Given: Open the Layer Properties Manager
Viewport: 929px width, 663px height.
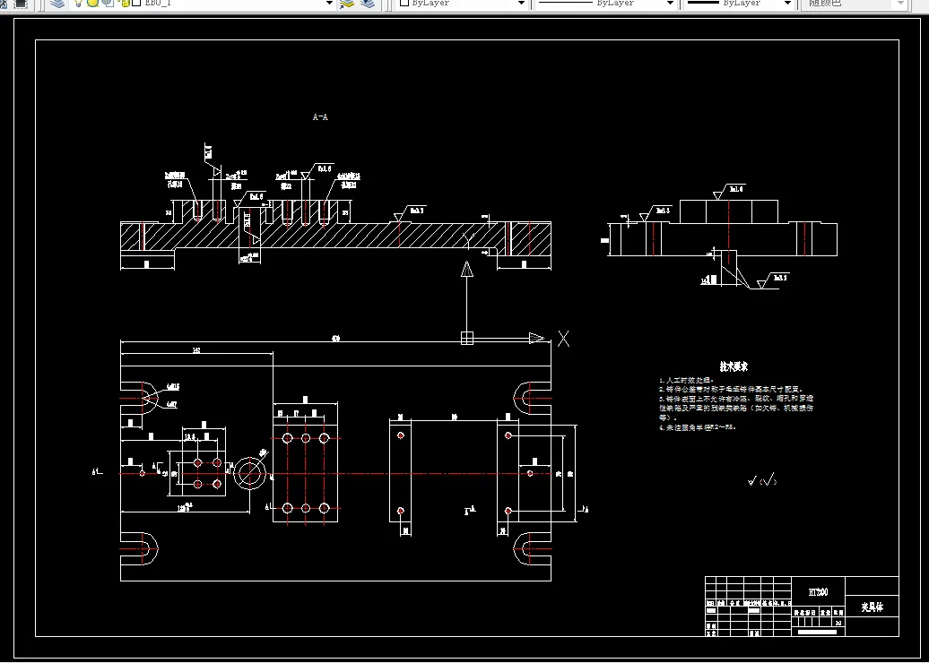Looking at the screenshot, I should (57, 3).
